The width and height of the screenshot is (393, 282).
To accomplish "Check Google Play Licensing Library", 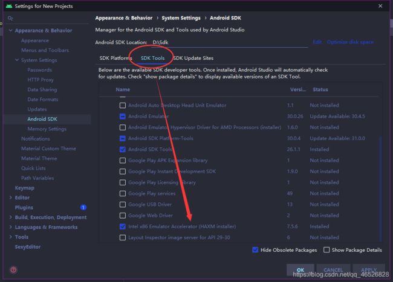I will coord(123,182).
